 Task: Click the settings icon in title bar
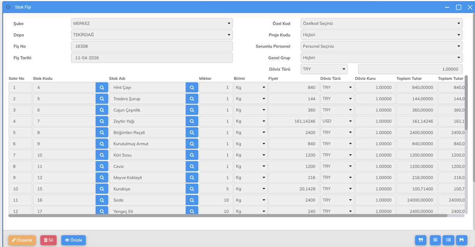click(x=8, y=7)
